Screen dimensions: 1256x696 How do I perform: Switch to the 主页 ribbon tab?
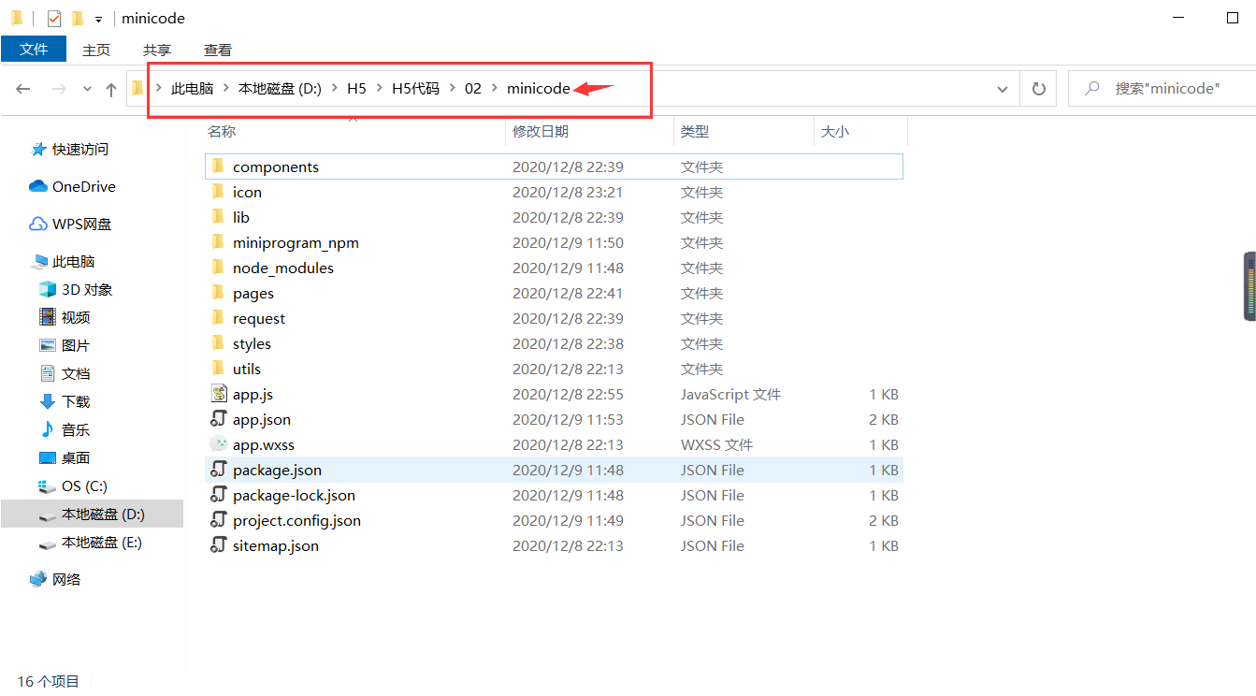pyautogui.click(x=96, y=50)
